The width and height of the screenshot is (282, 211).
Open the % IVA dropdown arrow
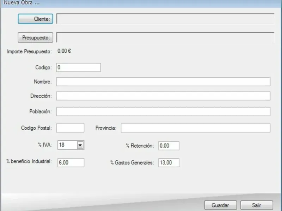click(x=80, y=145)
